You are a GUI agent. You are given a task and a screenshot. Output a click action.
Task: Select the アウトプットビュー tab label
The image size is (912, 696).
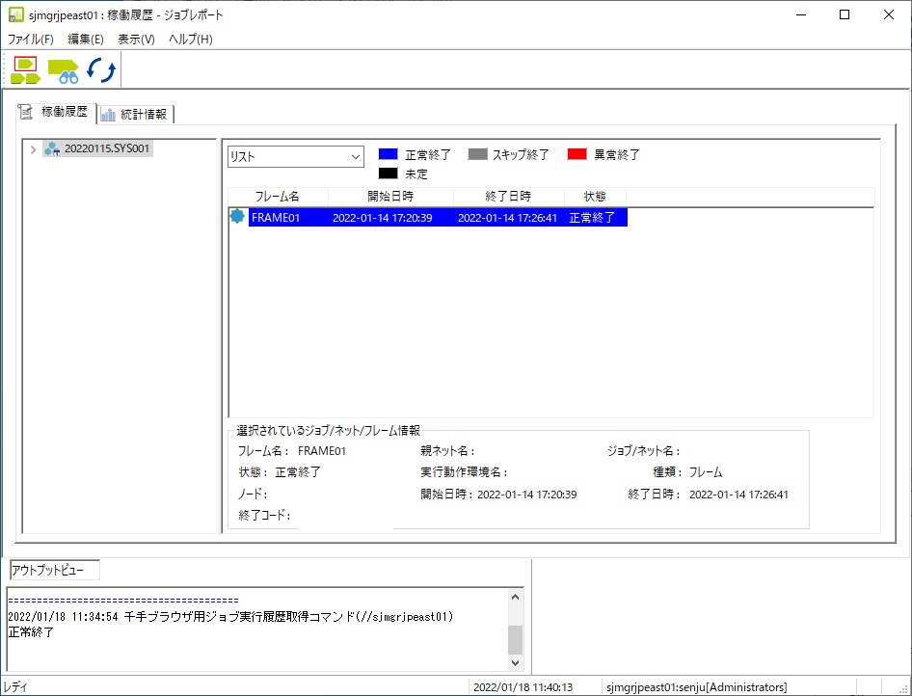coord(55,571)
